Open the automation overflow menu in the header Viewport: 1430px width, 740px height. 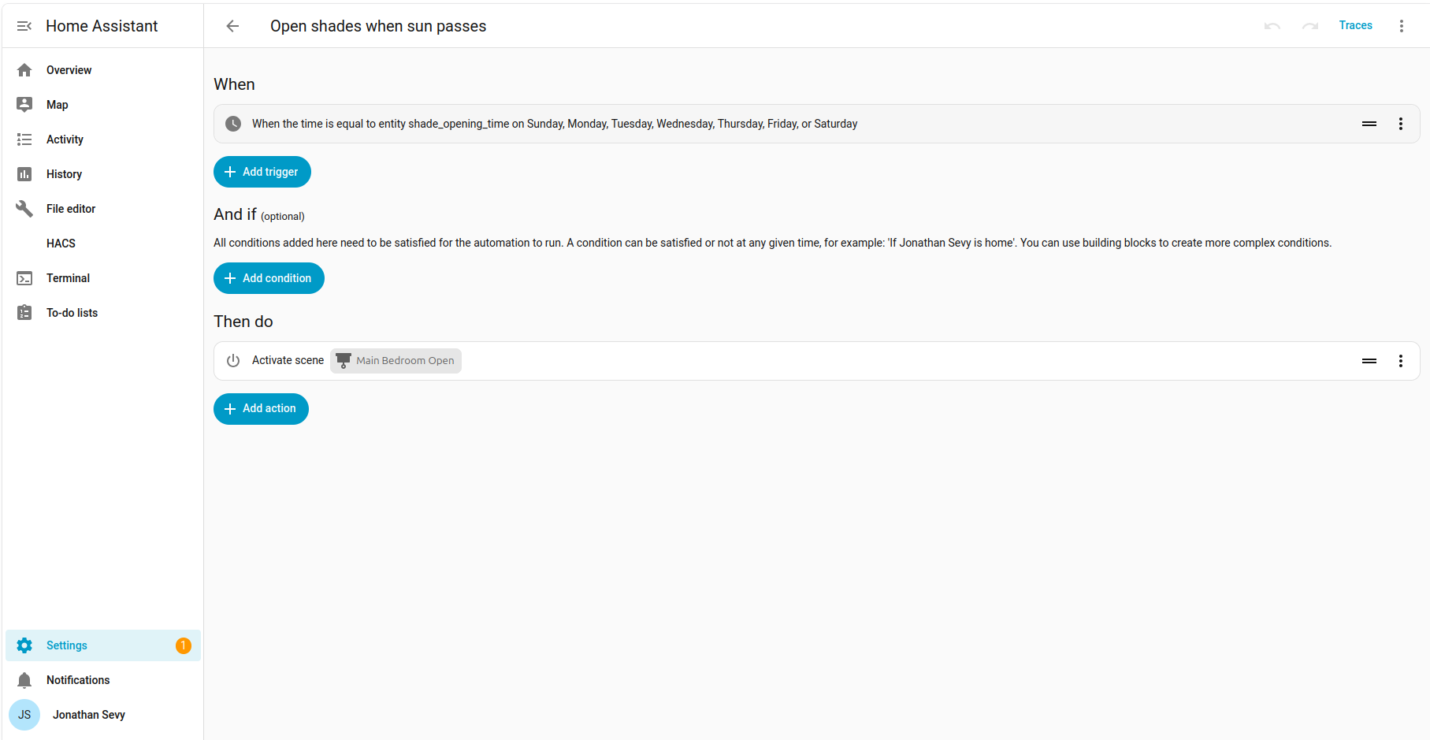click(1402, 26)
